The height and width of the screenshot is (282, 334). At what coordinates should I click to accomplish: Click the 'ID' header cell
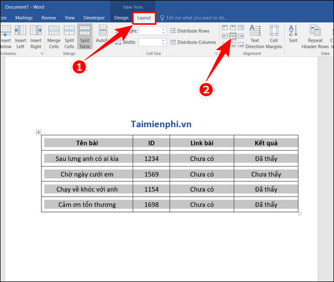point(152,143)
